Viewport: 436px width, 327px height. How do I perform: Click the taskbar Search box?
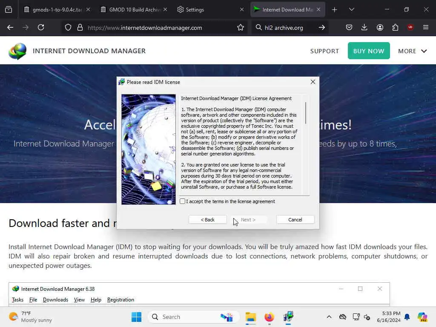pyautogui.click(x=194, y=317)
